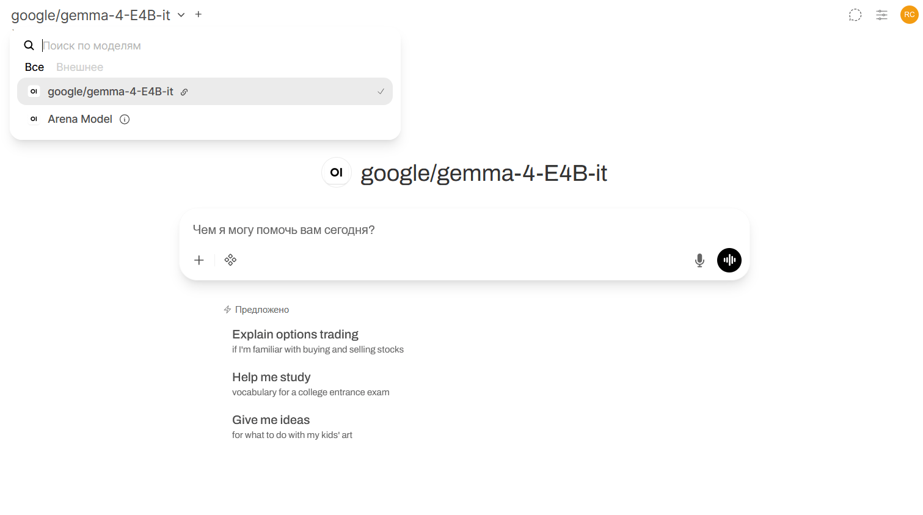
Task: Show info icon beside Arena Model
Action: tap(125, 119)
